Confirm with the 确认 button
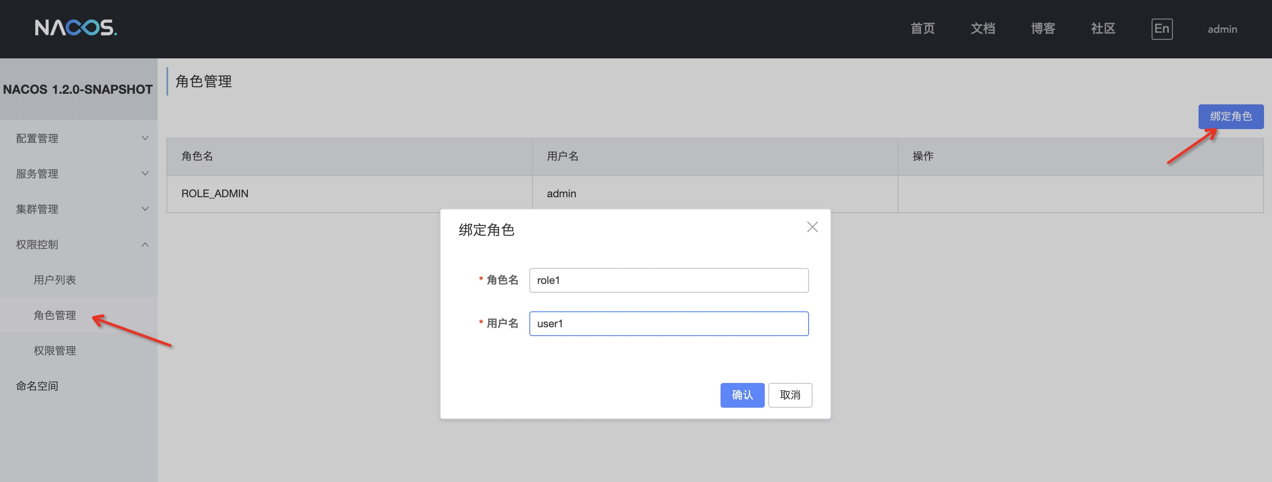Viewport: 1272px width, 482px height. (742, 395)
